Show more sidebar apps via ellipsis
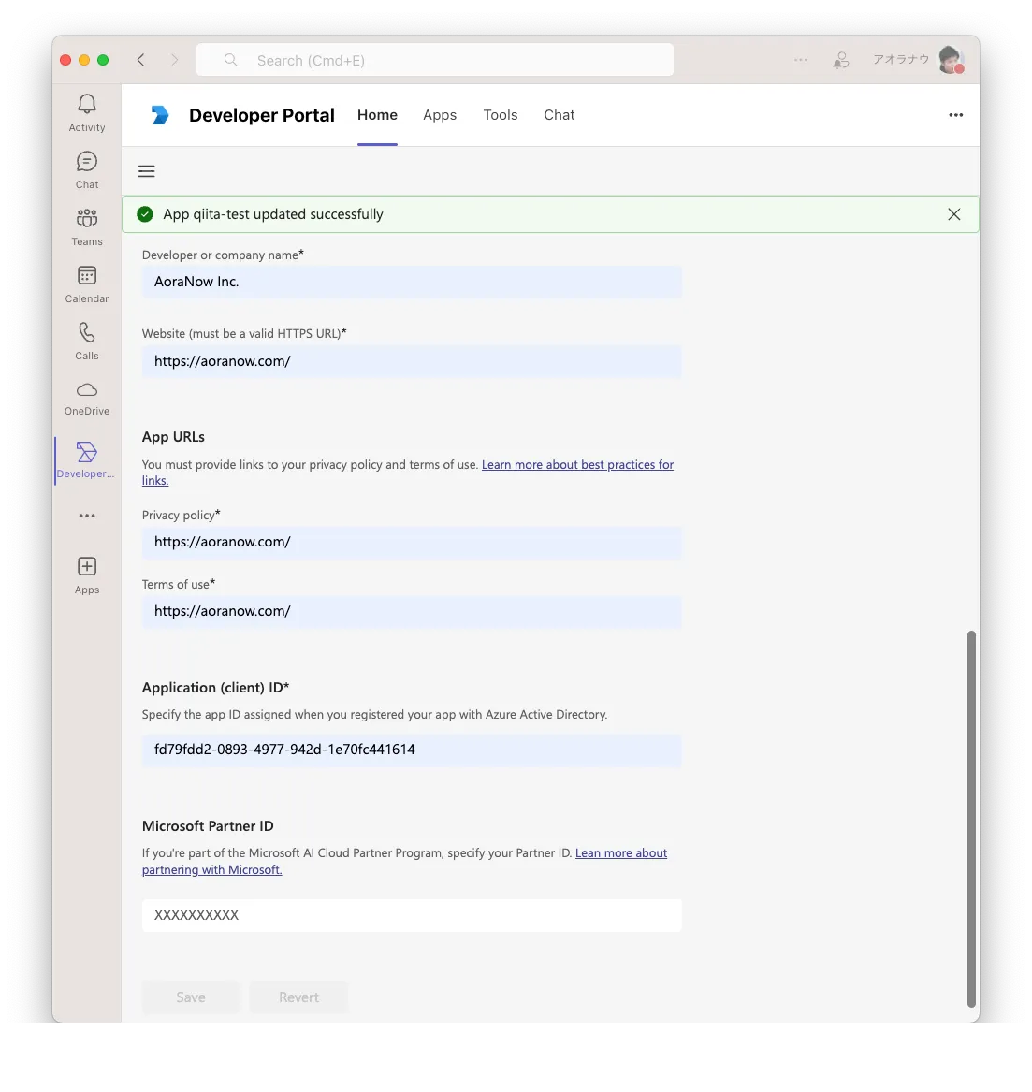The height and width of the screenshot is (1092, 1032). pos(87,516)
